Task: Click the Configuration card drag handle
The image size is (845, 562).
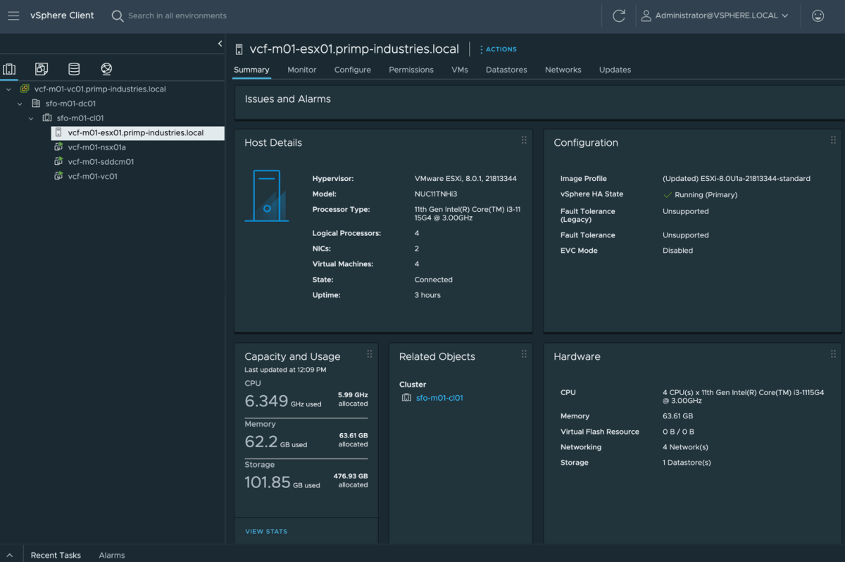Action: pos(833,140)
